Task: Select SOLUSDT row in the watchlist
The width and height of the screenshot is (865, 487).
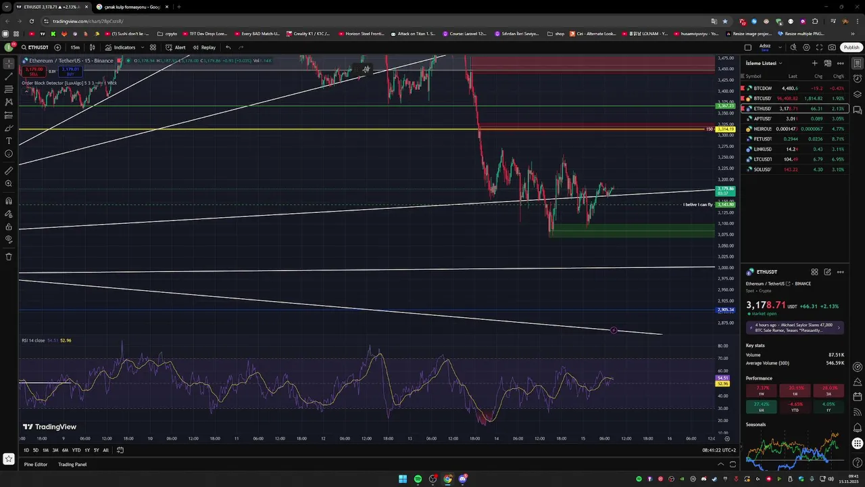Action: coord(795,169)
